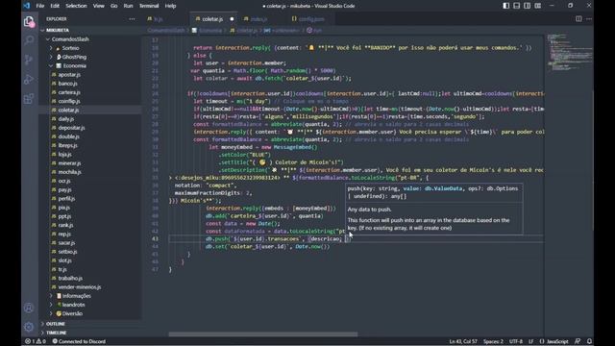Screen dimensions: 615x346
Task: Open the Manage gear icon
Action: click(29, 327)
